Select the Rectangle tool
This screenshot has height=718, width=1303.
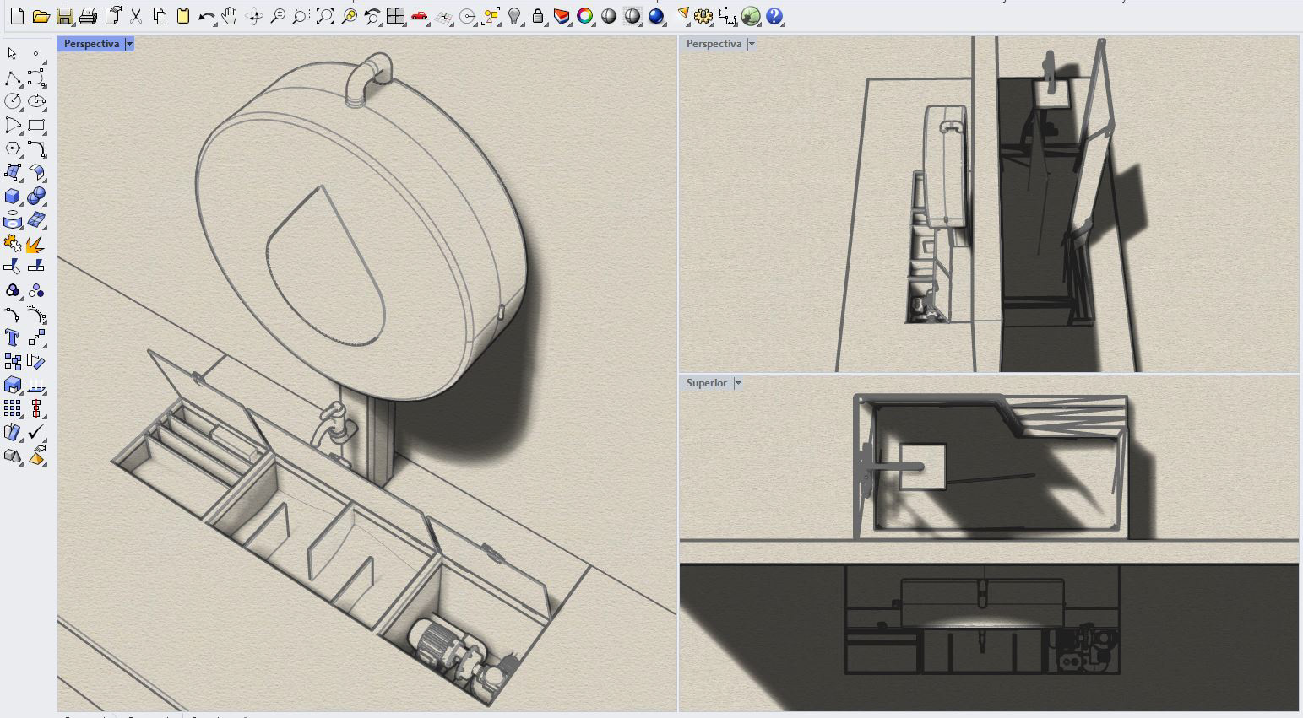(36, 126)
